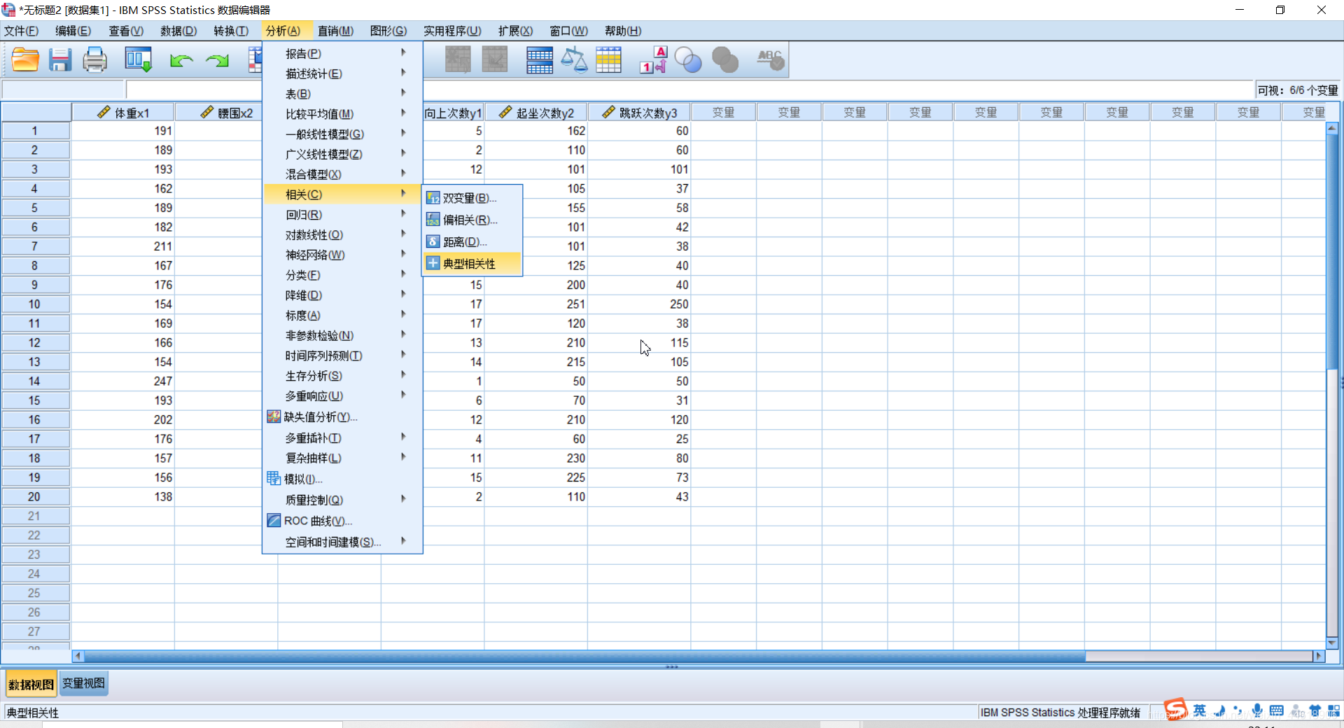The height and width of the screenshot is (728, 1344).
Task: Click the cell with value 247 in row 14
Action: tap(123, 381)
